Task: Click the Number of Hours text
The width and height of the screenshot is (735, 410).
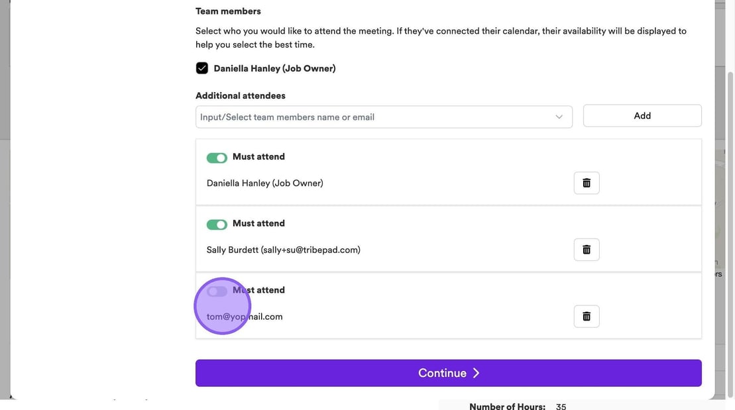Action: click(x=507, y=406)
